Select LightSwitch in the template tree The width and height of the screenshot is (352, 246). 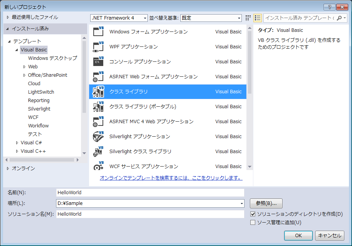click(x=41, y=92)
